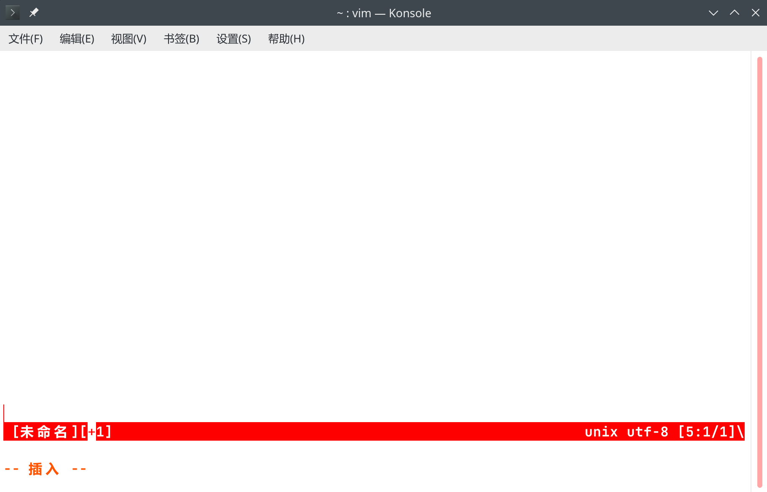Image resolution: width=767 pixels, height=492 pixels.
Task: Click the blinking cursor in the editor area
Action: click(4, 413)
